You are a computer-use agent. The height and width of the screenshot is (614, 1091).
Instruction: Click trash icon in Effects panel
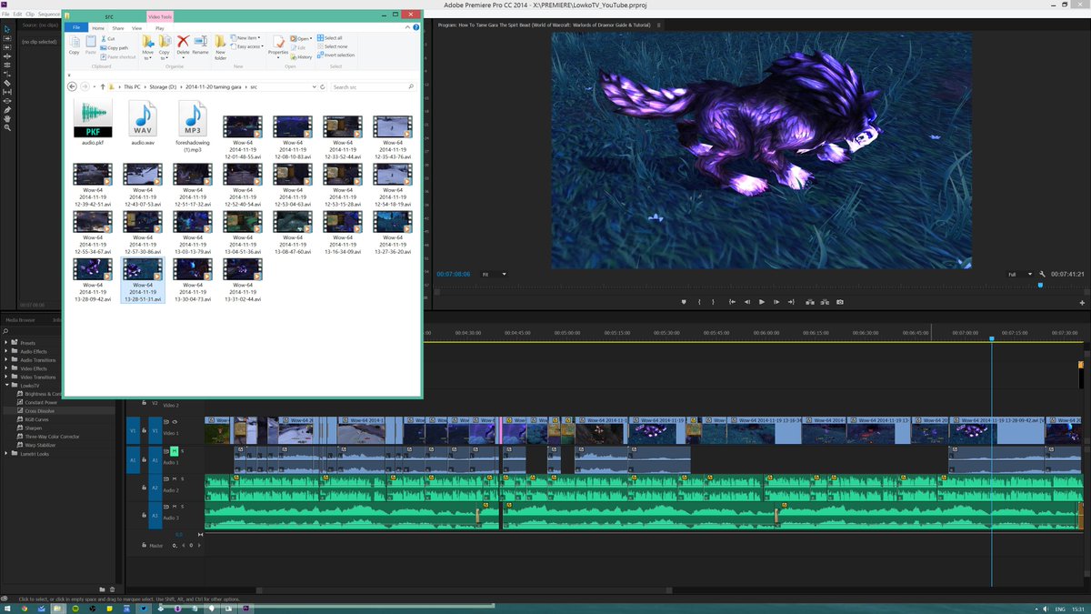[x=113, y=589]
